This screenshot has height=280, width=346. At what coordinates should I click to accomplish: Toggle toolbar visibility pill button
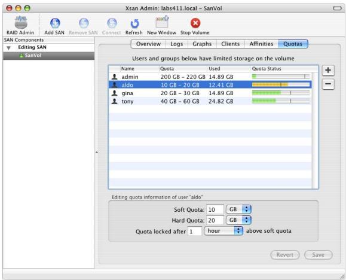337,8
